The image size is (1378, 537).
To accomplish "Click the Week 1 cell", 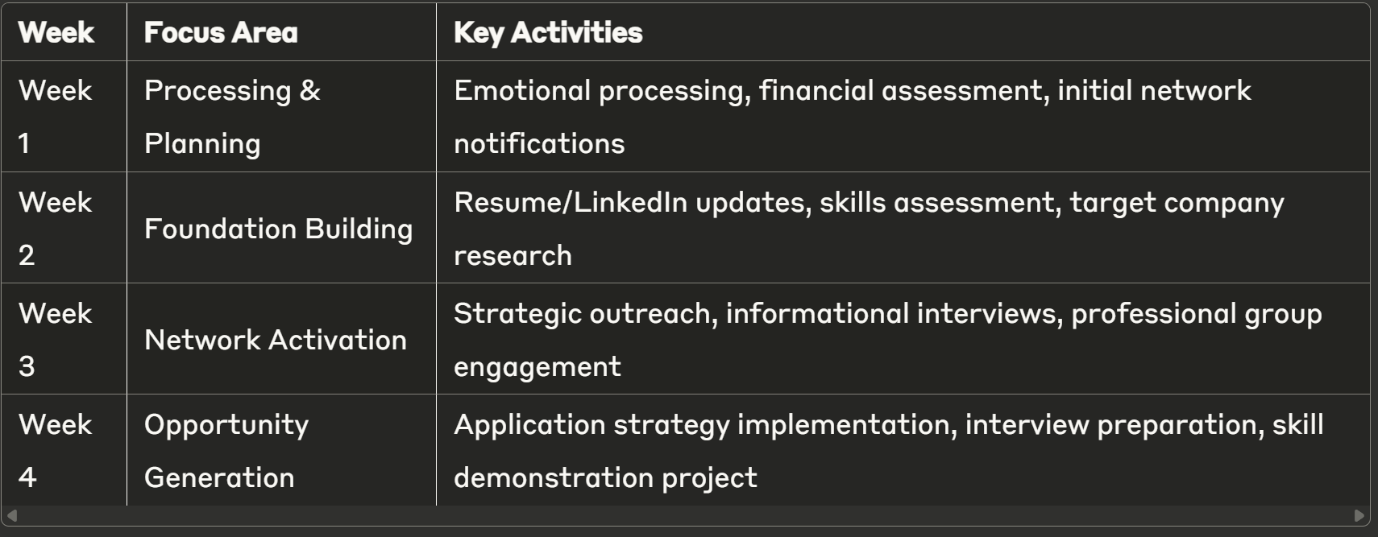I will 64,117.
